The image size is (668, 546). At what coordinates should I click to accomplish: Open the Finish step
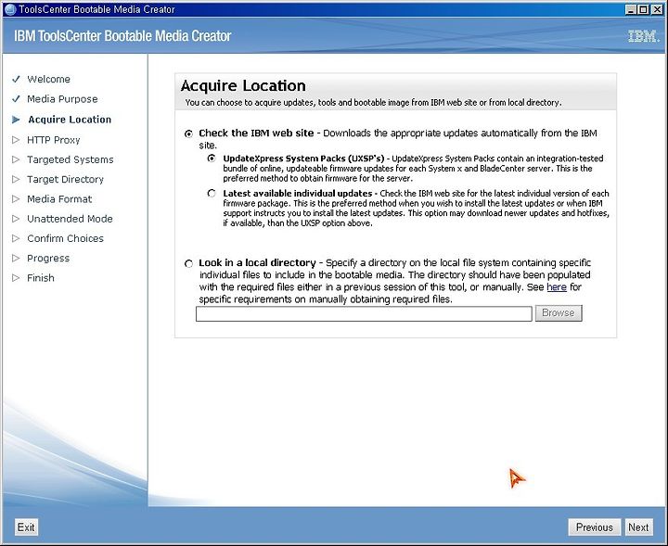tap(41, 278)
